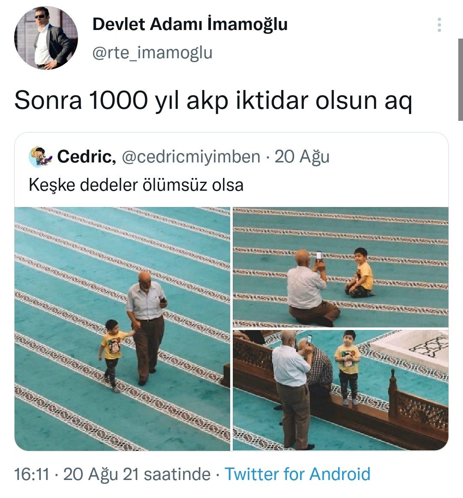Viewport: 463px width, 498px height.
Task: Click the 16:11 · 20 Ağu 21 timestamp
Action: [x=112, y=474]
